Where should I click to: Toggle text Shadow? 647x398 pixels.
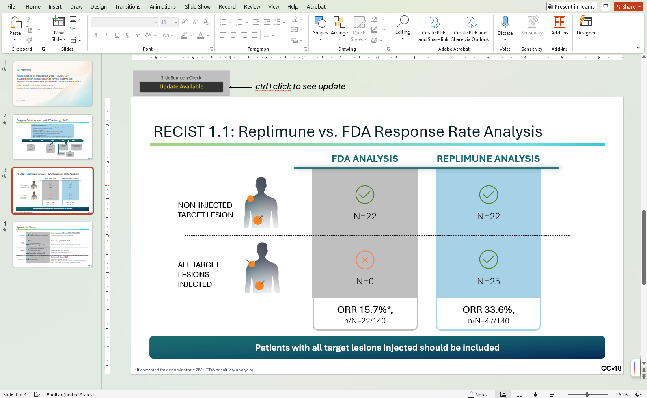(127, 35)
